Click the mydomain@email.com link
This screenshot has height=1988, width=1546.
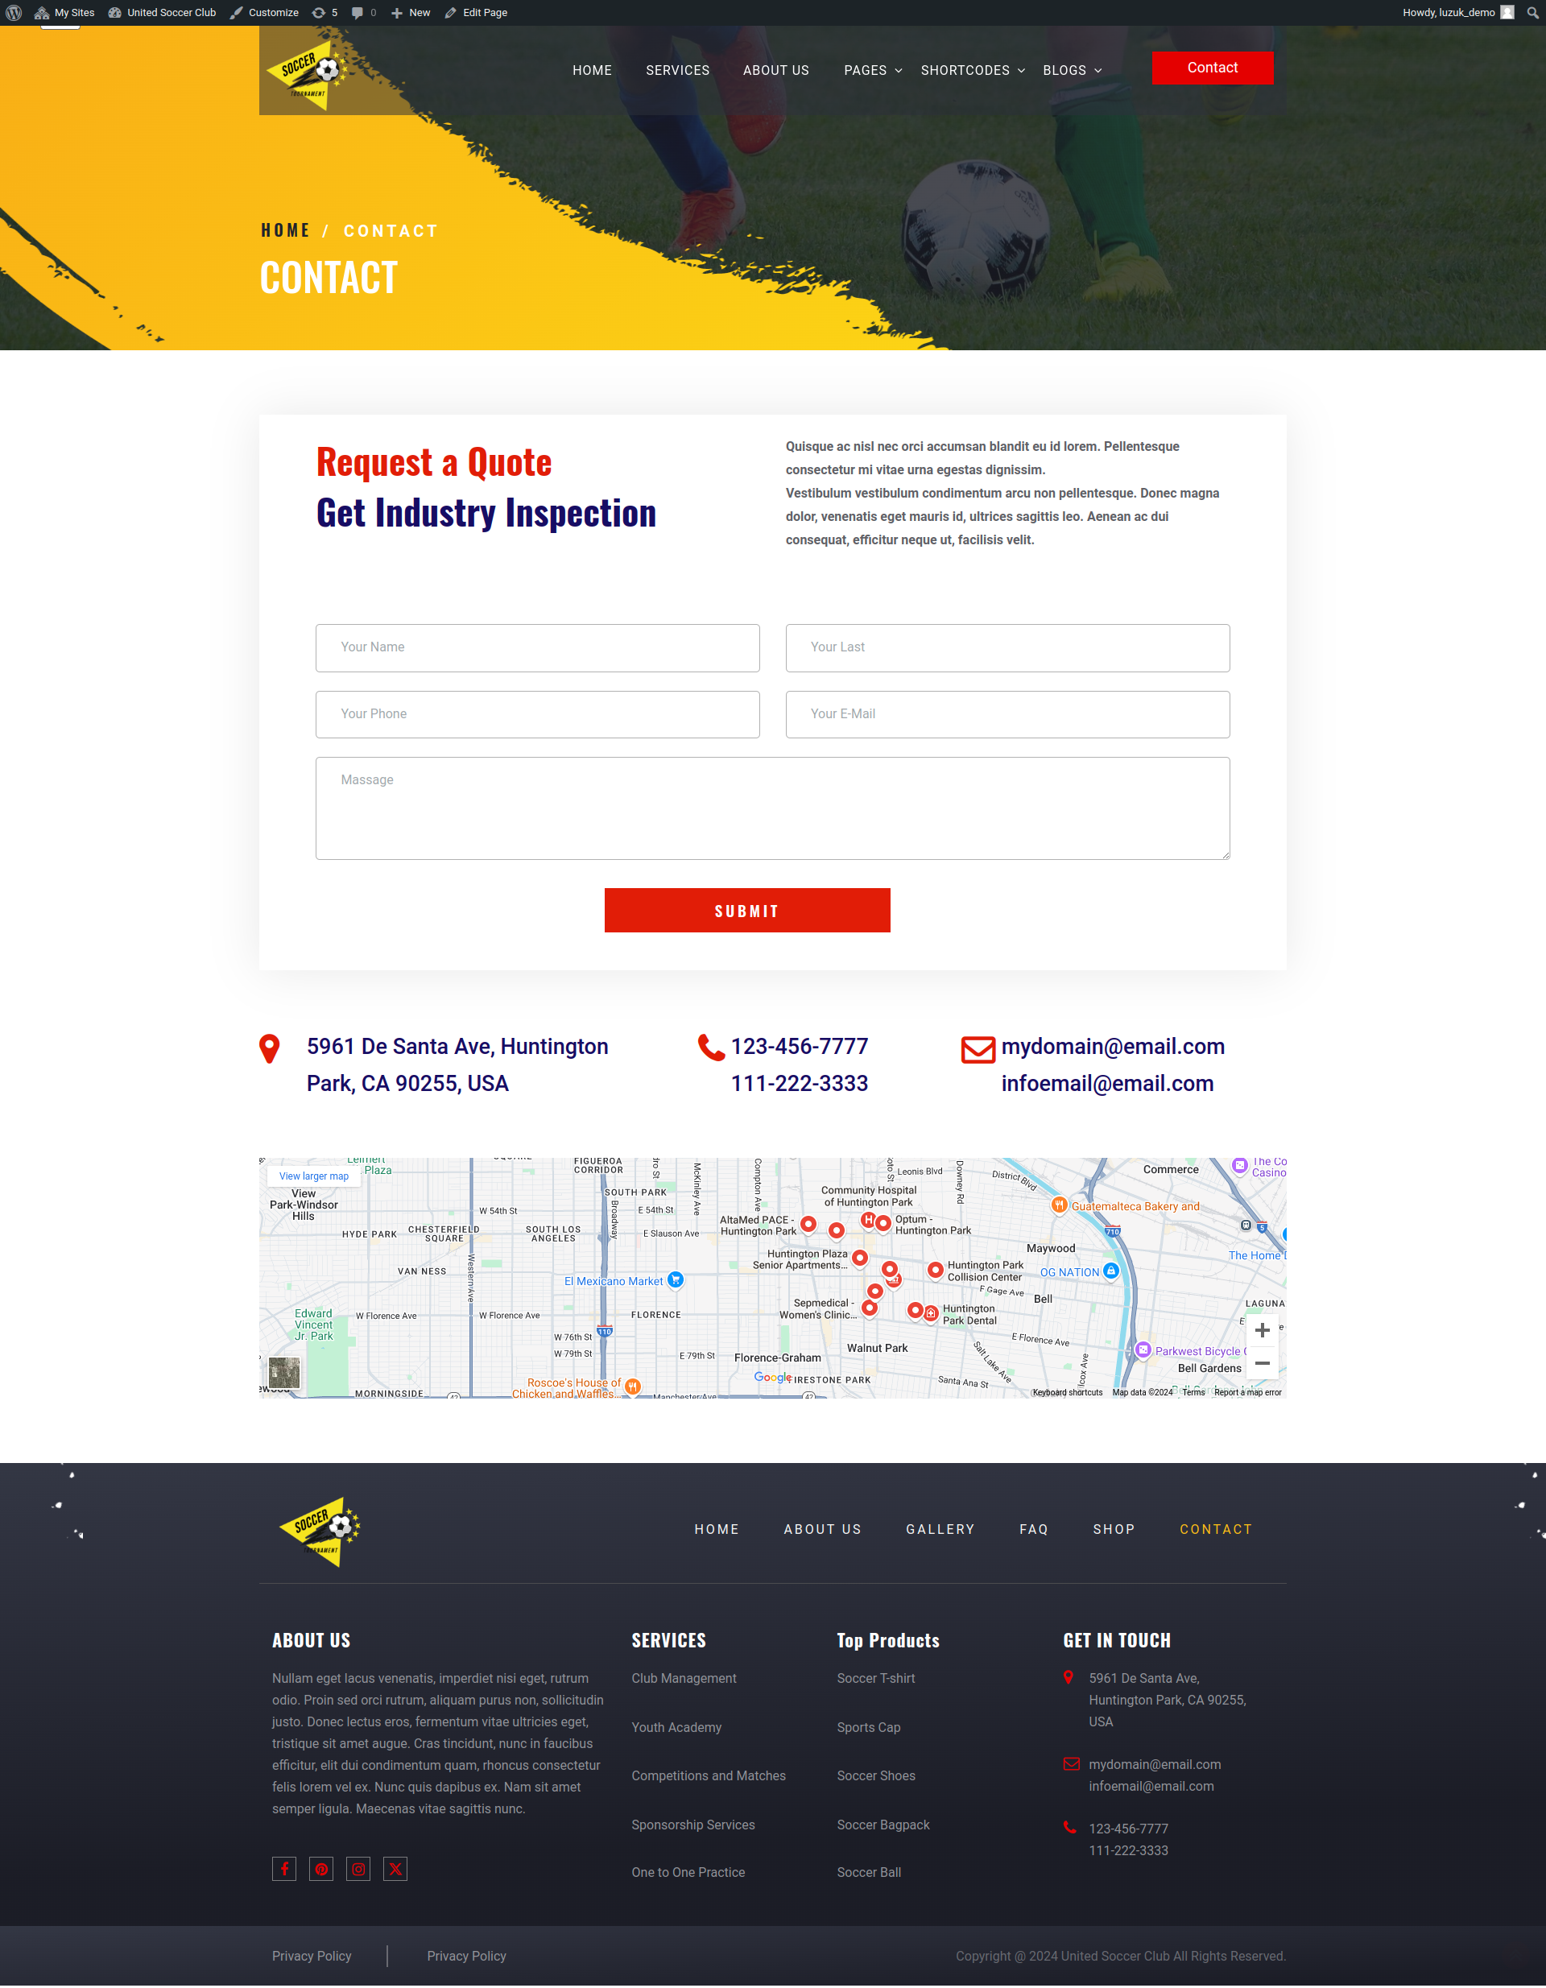click(x=1114, y=1046)
